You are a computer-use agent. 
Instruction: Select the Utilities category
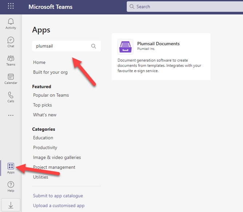pyautogui.click(x=40, y=177)
